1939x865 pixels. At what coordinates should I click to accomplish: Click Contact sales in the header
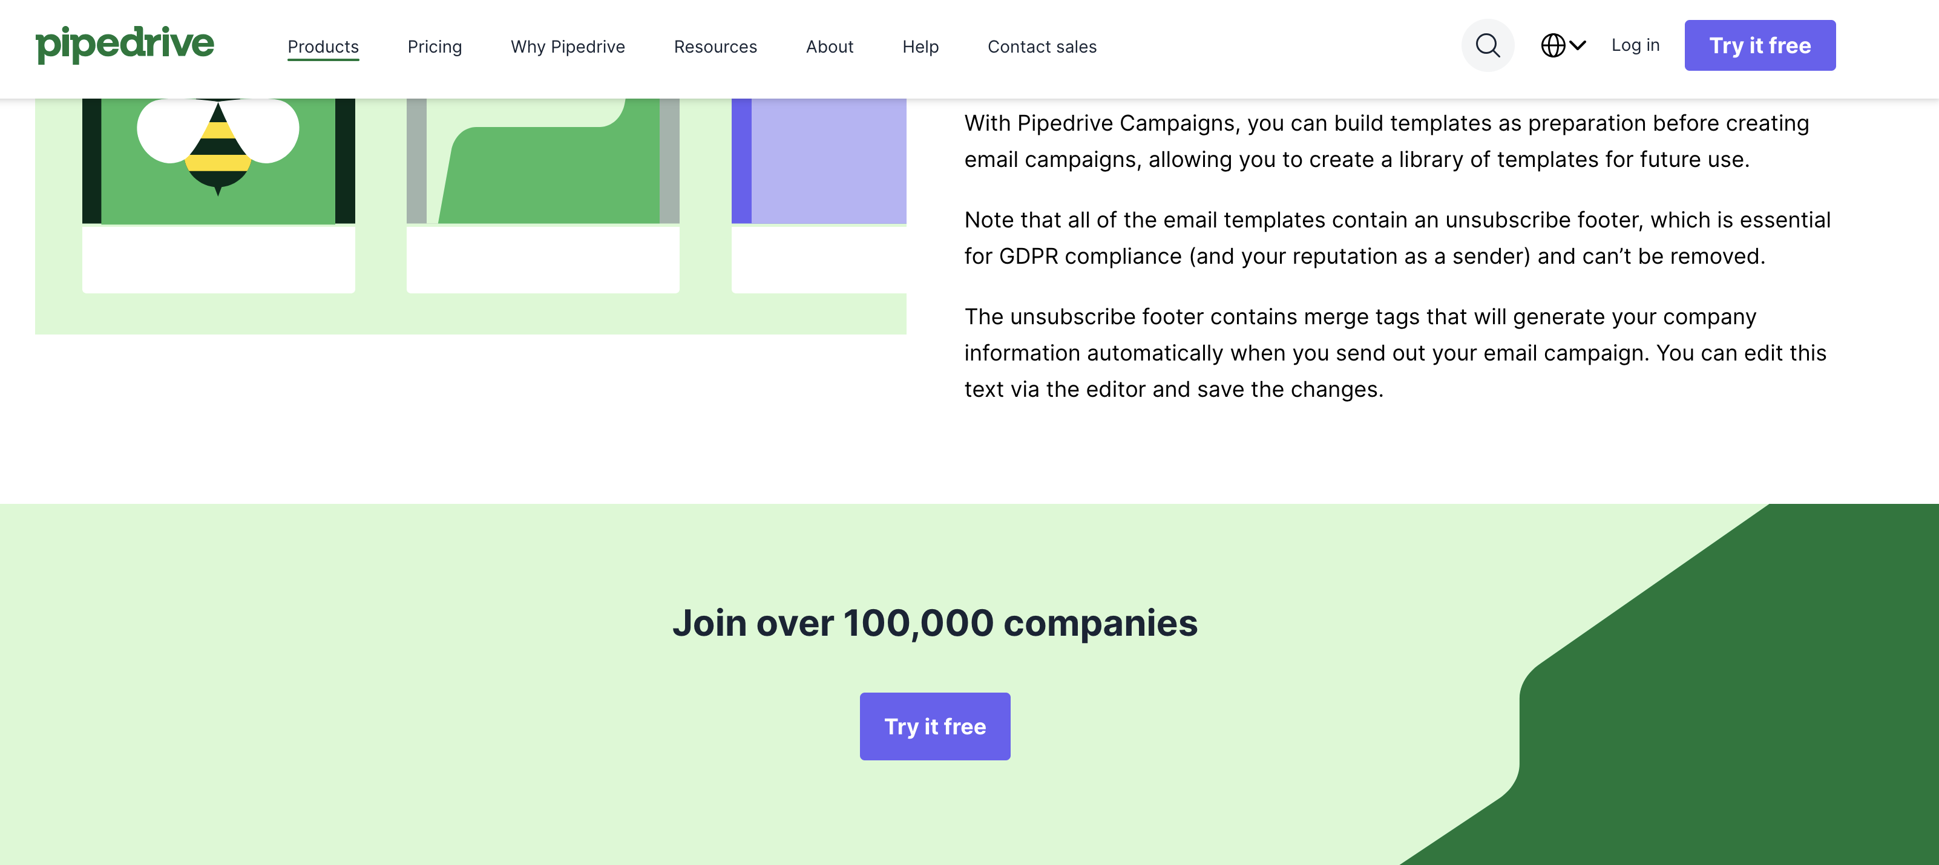point(1042,47)
